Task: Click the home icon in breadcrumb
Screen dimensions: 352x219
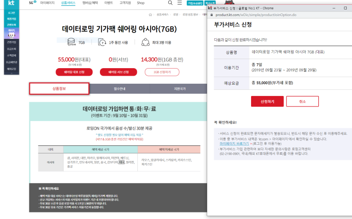Action: [150, 15]
